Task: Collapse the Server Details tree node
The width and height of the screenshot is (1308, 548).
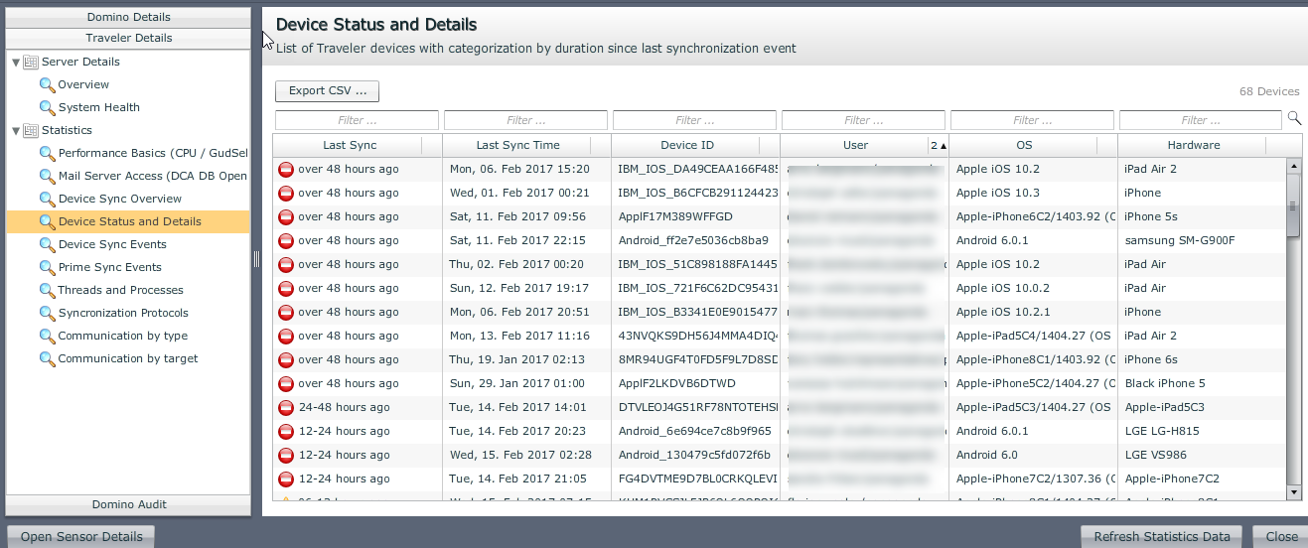Action: (16, 63)
